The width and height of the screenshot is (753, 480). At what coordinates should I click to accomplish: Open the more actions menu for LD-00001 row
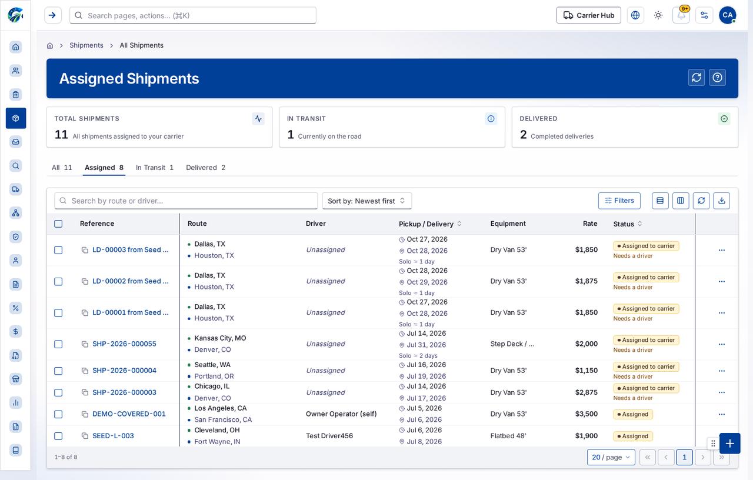pyautogui.click(x=722, y=313)
